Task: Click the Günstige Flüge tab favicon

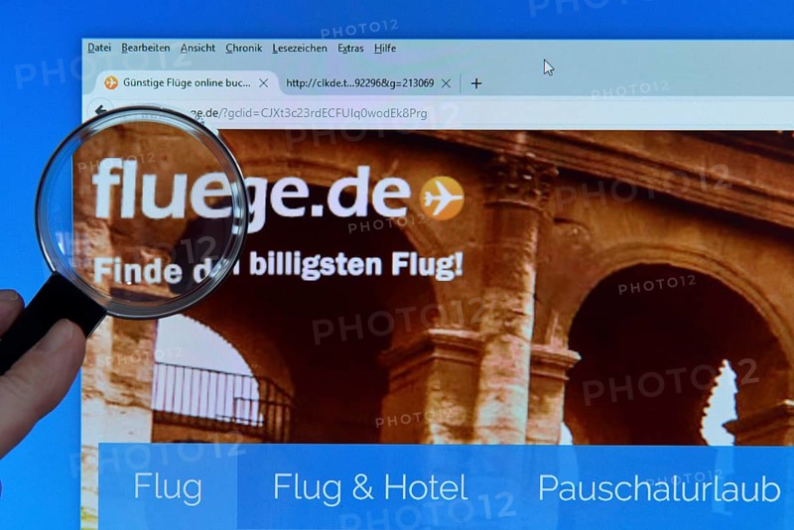Action: pos(111,82)
